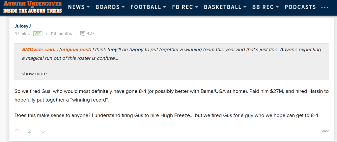Image resolution: width=337 pixels, height=142 pixels.
Task: Open post options three-dot menu
Action: click(x=325, y=131)
